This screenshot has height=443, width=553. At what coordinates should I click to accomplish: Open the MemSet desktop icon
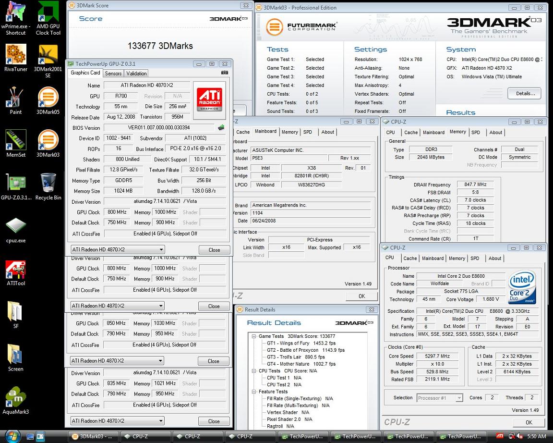(15, 144)
